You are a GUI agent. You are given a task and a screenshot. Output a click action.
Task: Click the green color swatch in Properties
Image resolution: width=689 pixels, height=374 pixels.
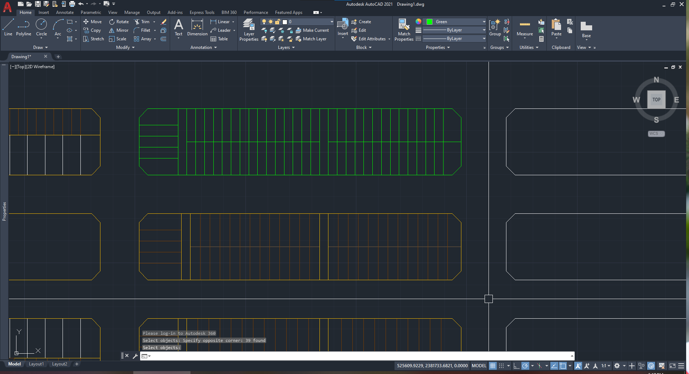coord(430,22)
